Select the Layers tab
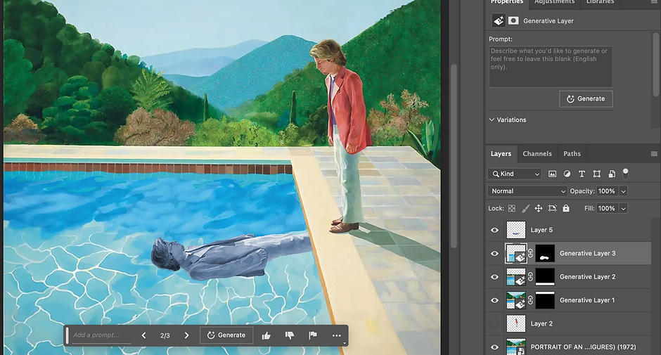 point(501,154)
